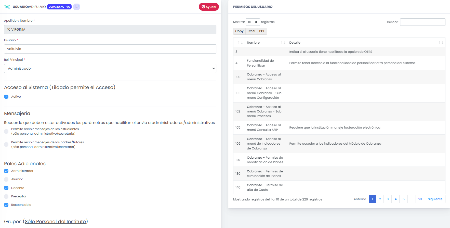Click the graduation cap logo icon
This screenshot has height=228, width=450.
[7, 7]
